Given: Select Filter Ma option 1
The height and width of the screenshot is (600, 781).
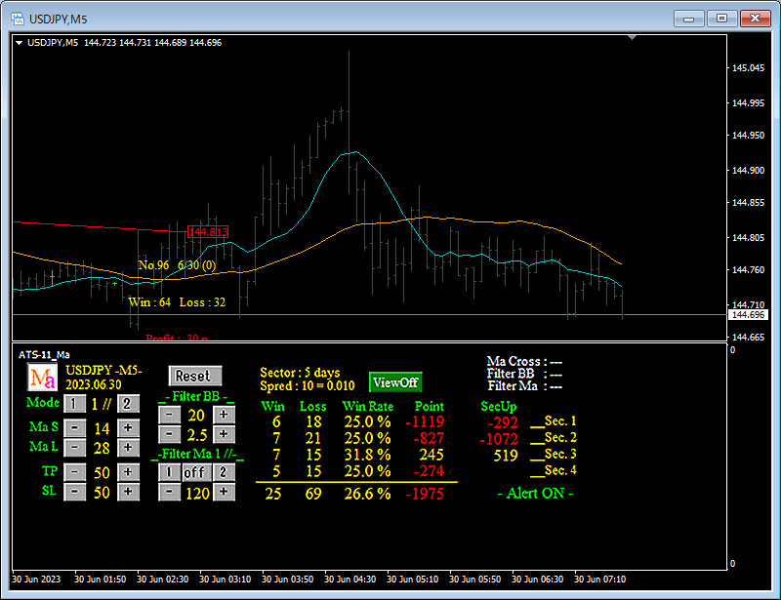Looking at the screenshot, I should 169,472.
